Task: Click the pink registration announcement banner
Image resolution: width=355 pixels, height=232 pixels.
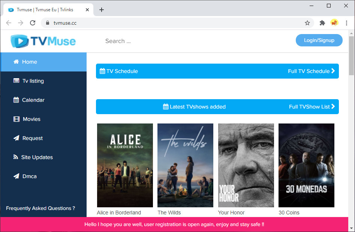Action: coord(174,224)
